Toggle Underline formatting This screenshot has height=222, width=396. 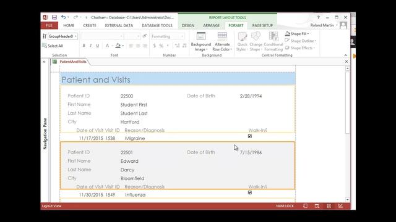pyautogui.click(x=98, y=46)
